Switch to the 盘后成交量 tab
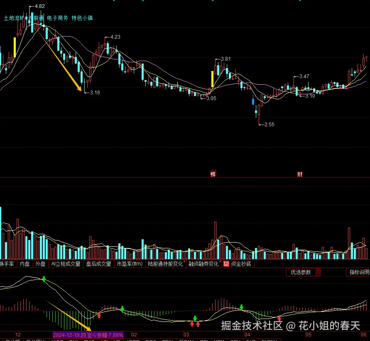 tap(98, 264)
